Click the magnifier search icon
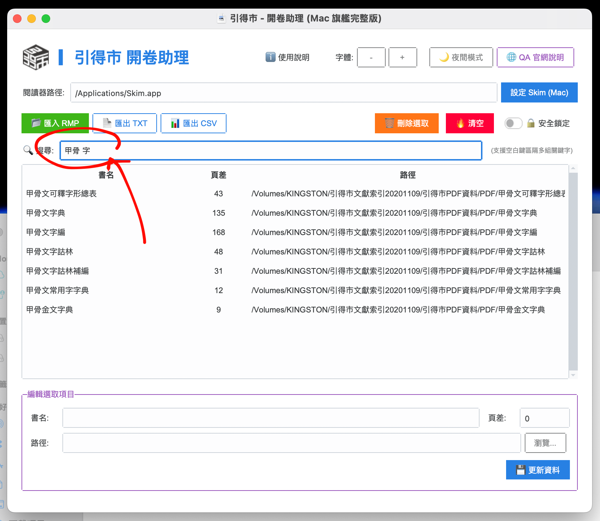 point(28,150)
